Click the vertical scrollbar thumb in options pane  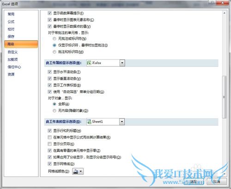pos(224,97)
